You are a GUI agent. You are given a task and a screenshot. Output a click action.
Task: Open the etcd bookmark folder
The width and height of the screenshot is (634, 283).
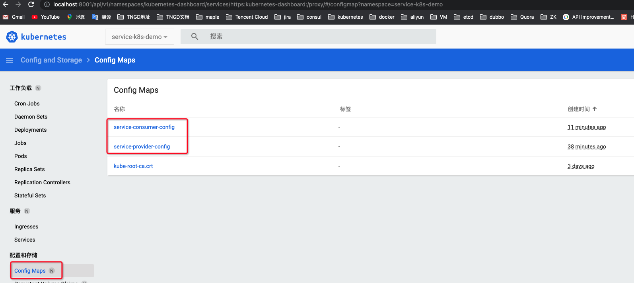click(x=464, y=17)
